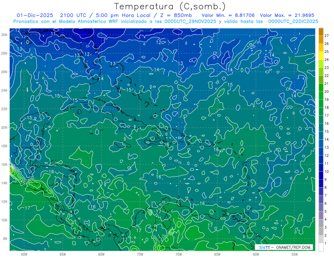The height and width of the screenshot is (258, 334).
Task: Click the bright yellow swatch in the color scale
Action: pos(321,56)
